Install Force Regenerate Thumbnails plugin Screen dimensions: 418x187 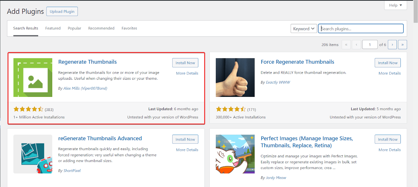point(388,63)
